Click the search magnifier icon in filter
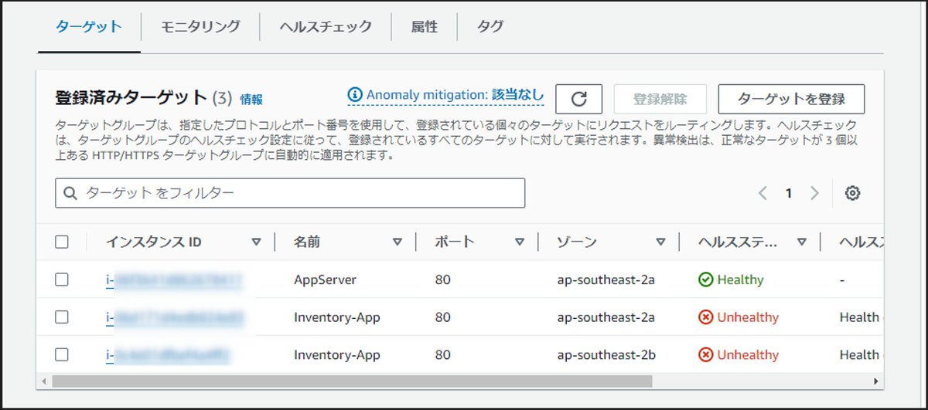The height and width of the screenshot is (410, 928). [70, 193]
